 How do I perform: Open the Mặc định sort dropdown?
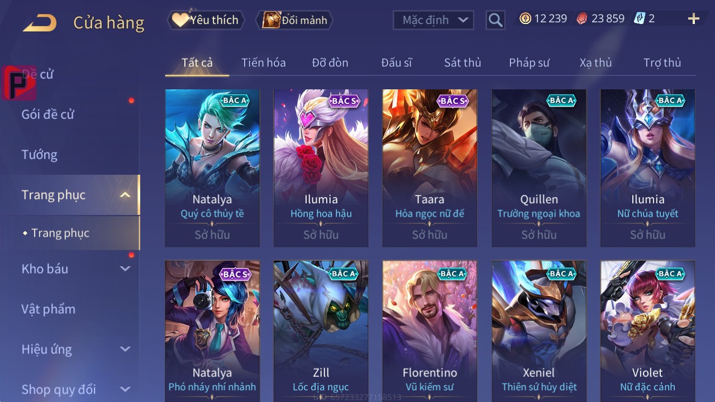[x=433, y=20]
